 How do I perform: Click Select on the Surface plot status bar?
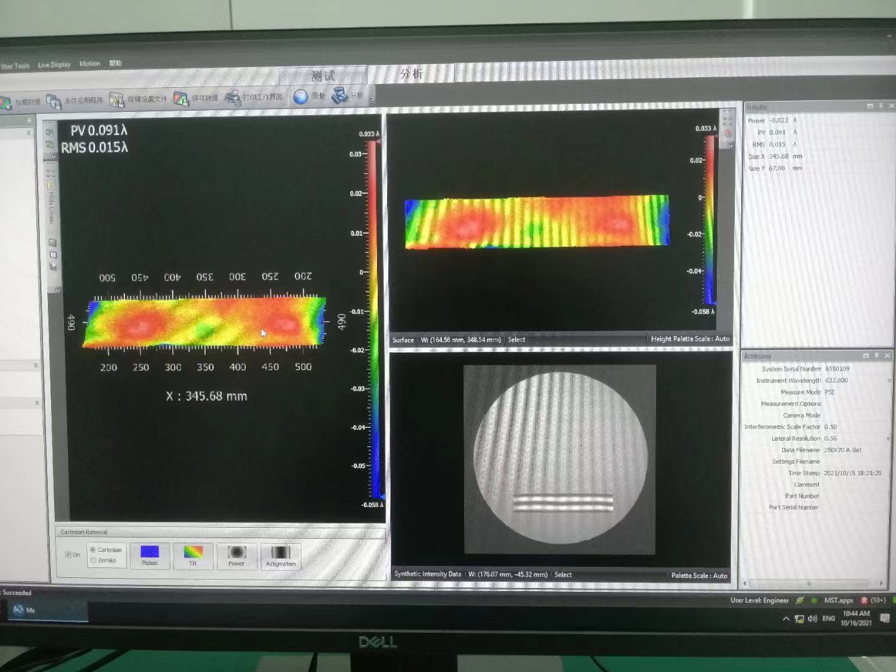(x=516, y=340)
